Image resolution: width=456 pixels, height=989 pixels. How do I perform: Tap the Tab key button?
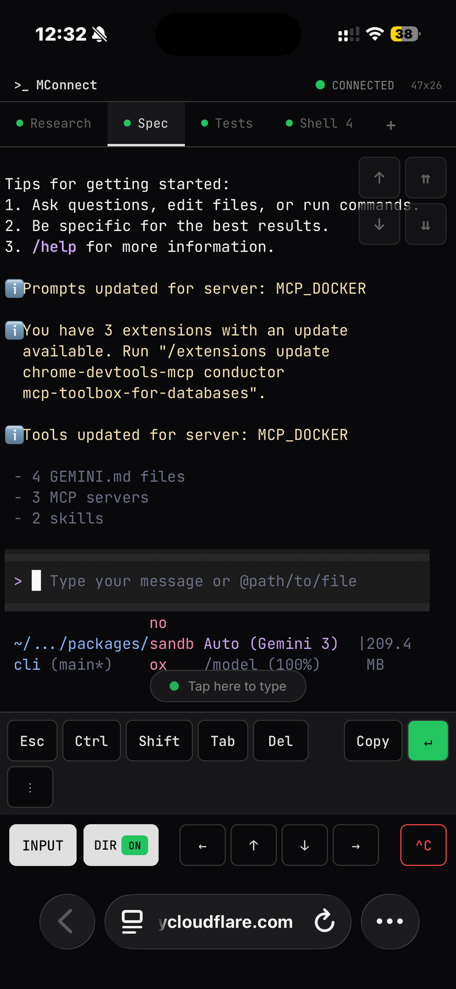(223, 741)
